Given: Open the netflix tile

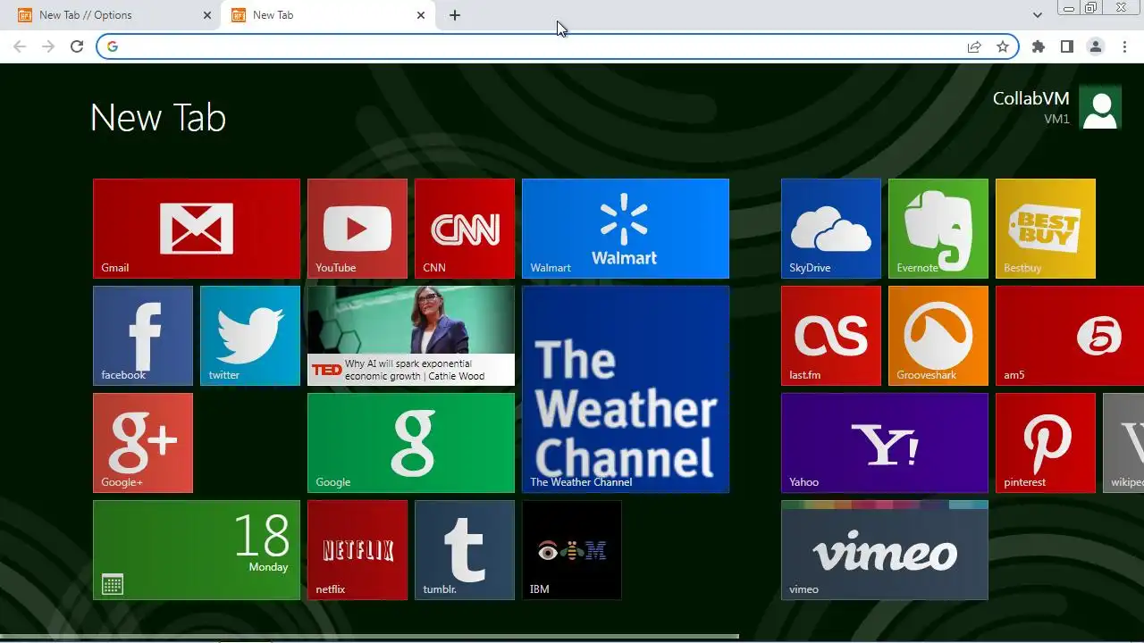Looking at the screenshot, I should pos(357,550).
